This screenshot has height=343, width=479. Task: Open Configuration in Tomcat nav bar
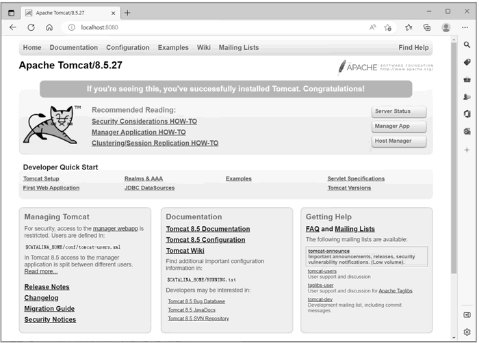pos(128,48)
